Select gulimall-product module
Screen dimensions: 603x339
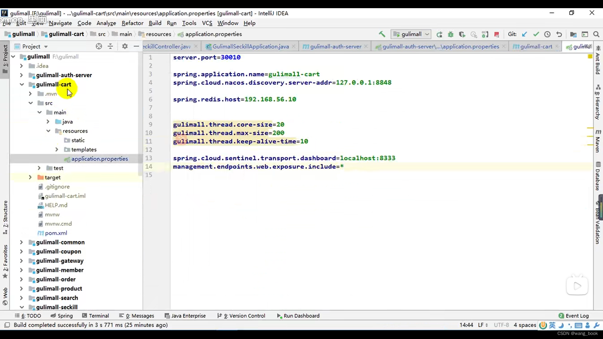(x=59, y=289)
